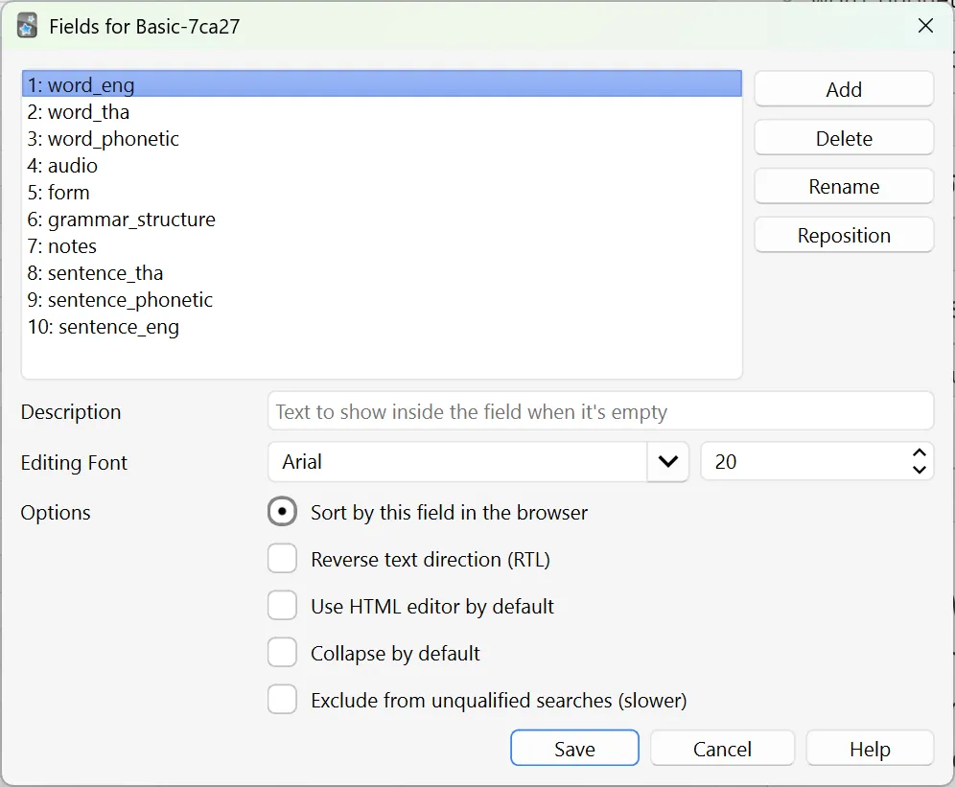This screenshot has height=787, width=955.
Task: Decrease font size with the down stepper arrow
Action: point(919,469)
